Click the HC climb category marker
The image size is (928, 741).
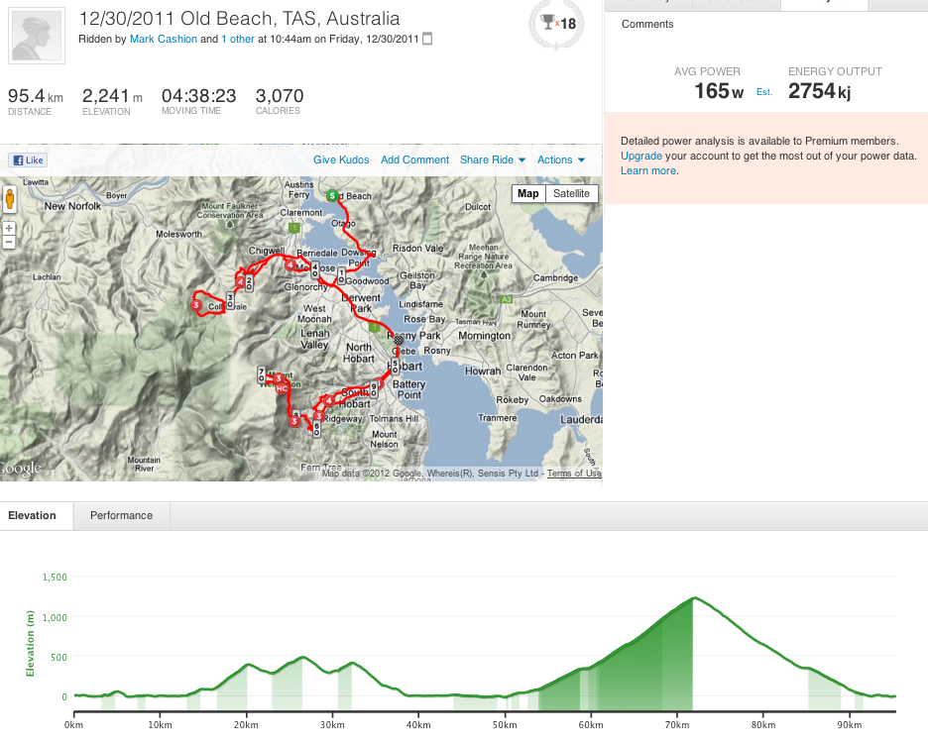[x=282, y=388]
